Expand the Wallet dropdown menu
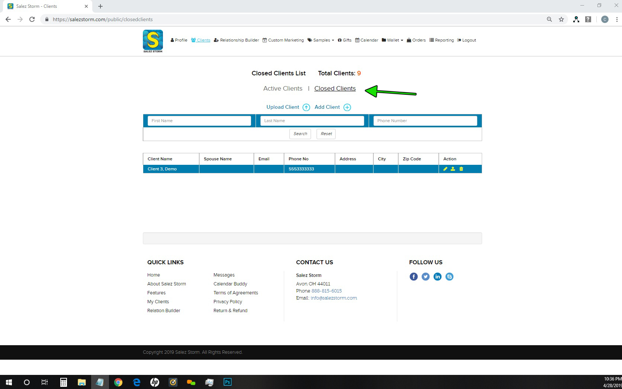The width and height of the screenshot is (622, 389). click(392, 40)
